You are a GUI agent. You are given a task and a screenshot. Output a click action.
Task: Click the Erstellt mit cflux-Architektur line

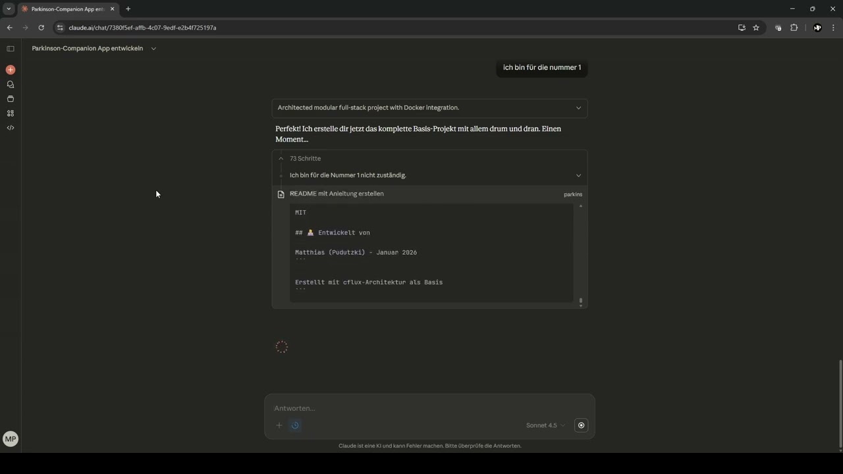369,282
